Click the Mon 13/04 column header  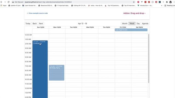pos(57,27)
